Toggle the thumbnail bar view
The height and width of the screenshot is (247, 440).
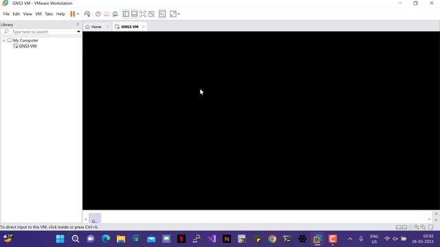point(134,14)
